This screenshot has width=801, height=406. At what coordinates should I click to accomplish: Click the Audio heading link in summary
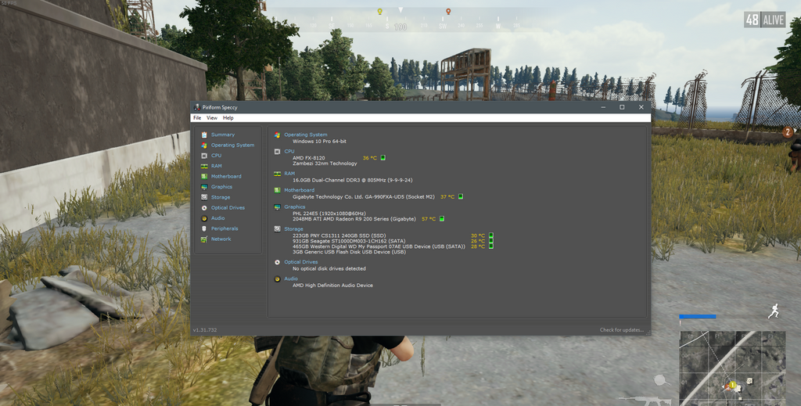[x=291, y=278]
